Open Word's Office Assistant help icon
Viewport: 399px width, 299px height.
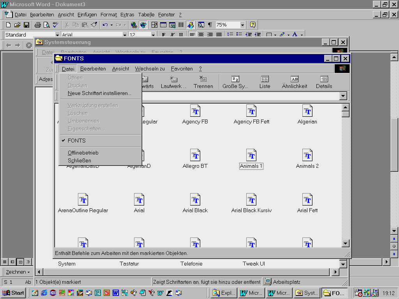252,25
